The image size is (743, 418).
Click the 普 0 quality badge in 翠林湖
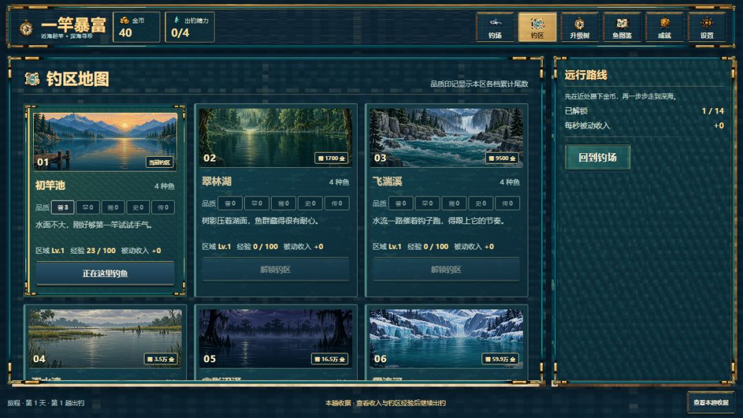coord(230,203)
